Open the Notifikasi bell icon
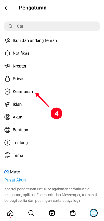This screenshot has height=221, width=104. point(7,53)
